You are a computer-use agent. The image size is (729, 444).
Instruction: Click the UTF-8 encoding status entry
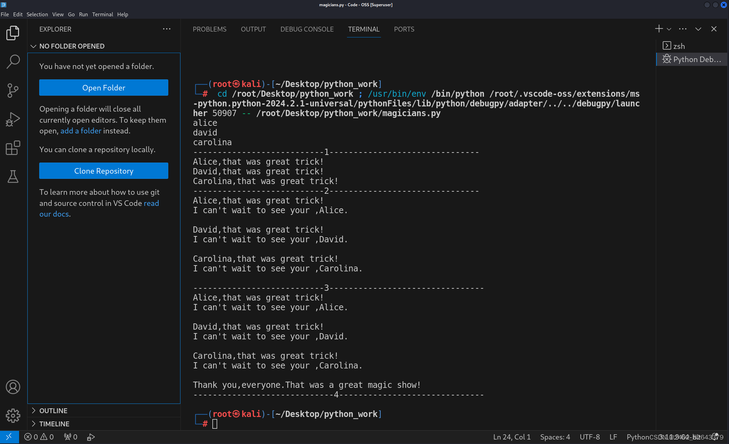pyautogui.click(x=590, y=437)
